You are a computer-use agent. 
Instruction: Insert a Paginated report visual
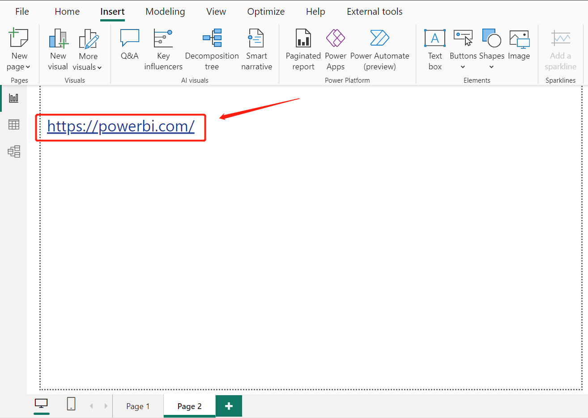tap(303, 49)
